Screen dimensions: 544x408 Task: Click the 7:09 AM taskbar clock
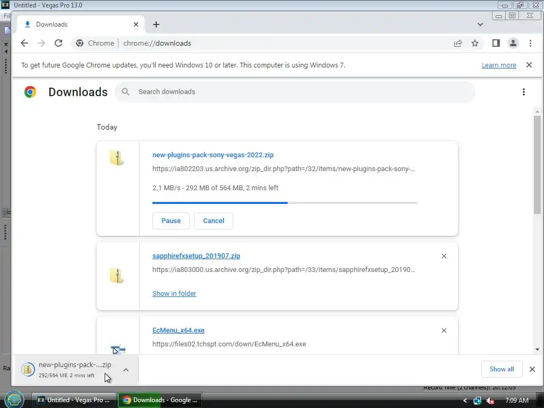point(517,401)
